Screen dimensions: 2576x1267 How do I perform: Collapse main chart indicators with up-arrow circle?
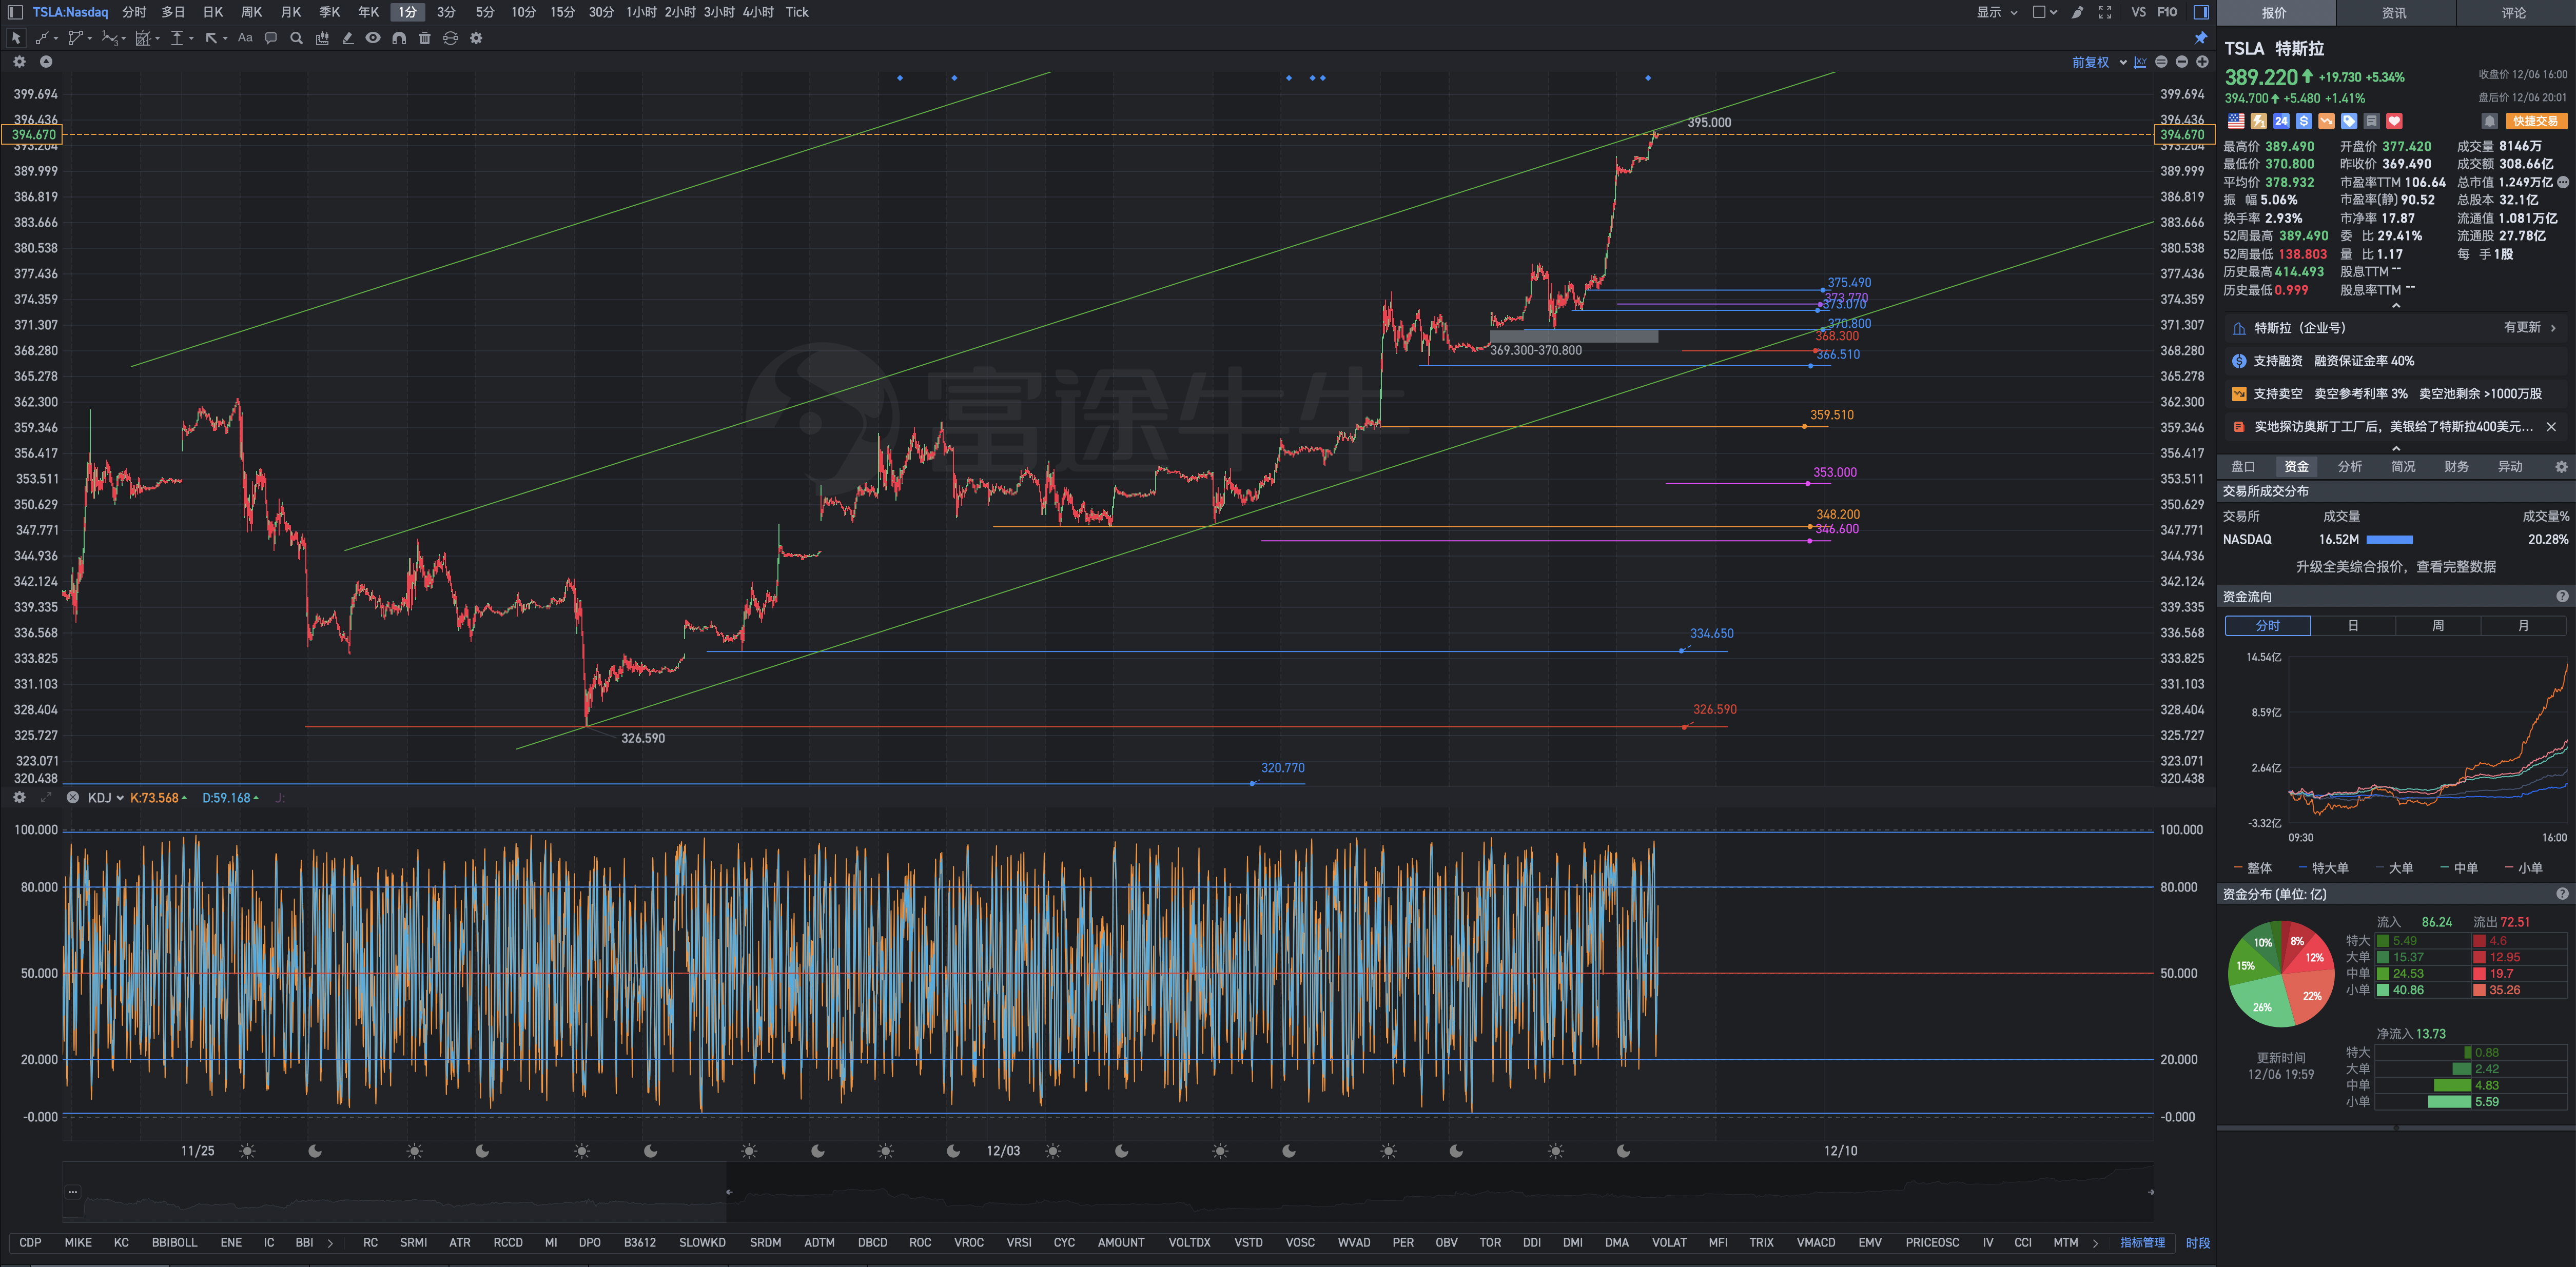click(x=46, y=62)
